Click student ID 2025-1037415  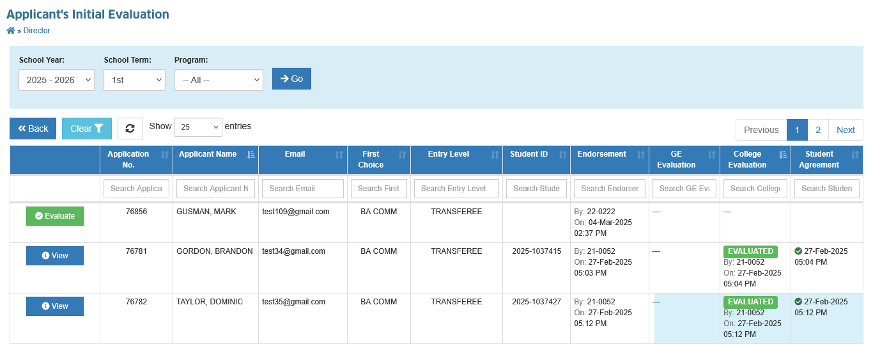(537, 251)
